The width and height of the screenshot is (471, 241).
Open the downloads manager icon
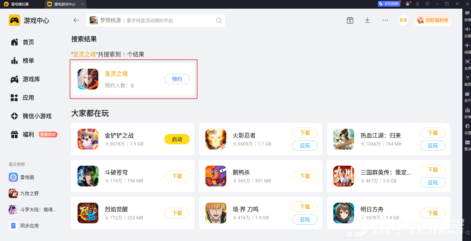click(x=367, y=20)
